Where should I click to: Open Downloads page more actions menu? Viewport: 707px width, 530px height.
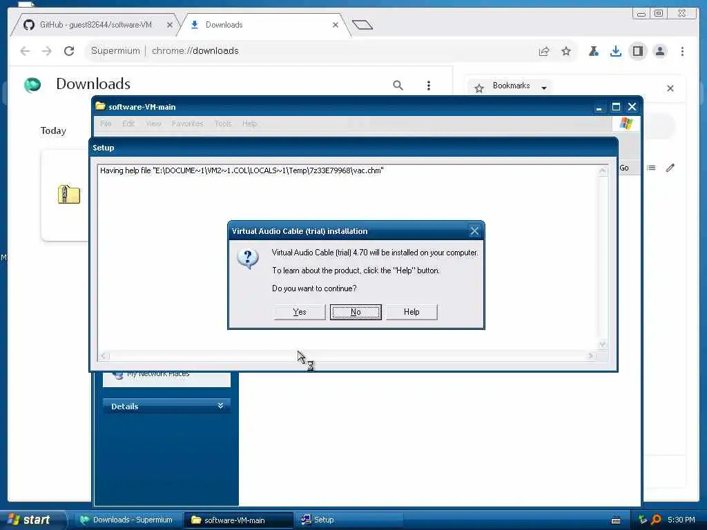[428, 85]
